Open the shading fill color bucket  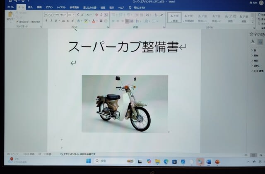146,21
